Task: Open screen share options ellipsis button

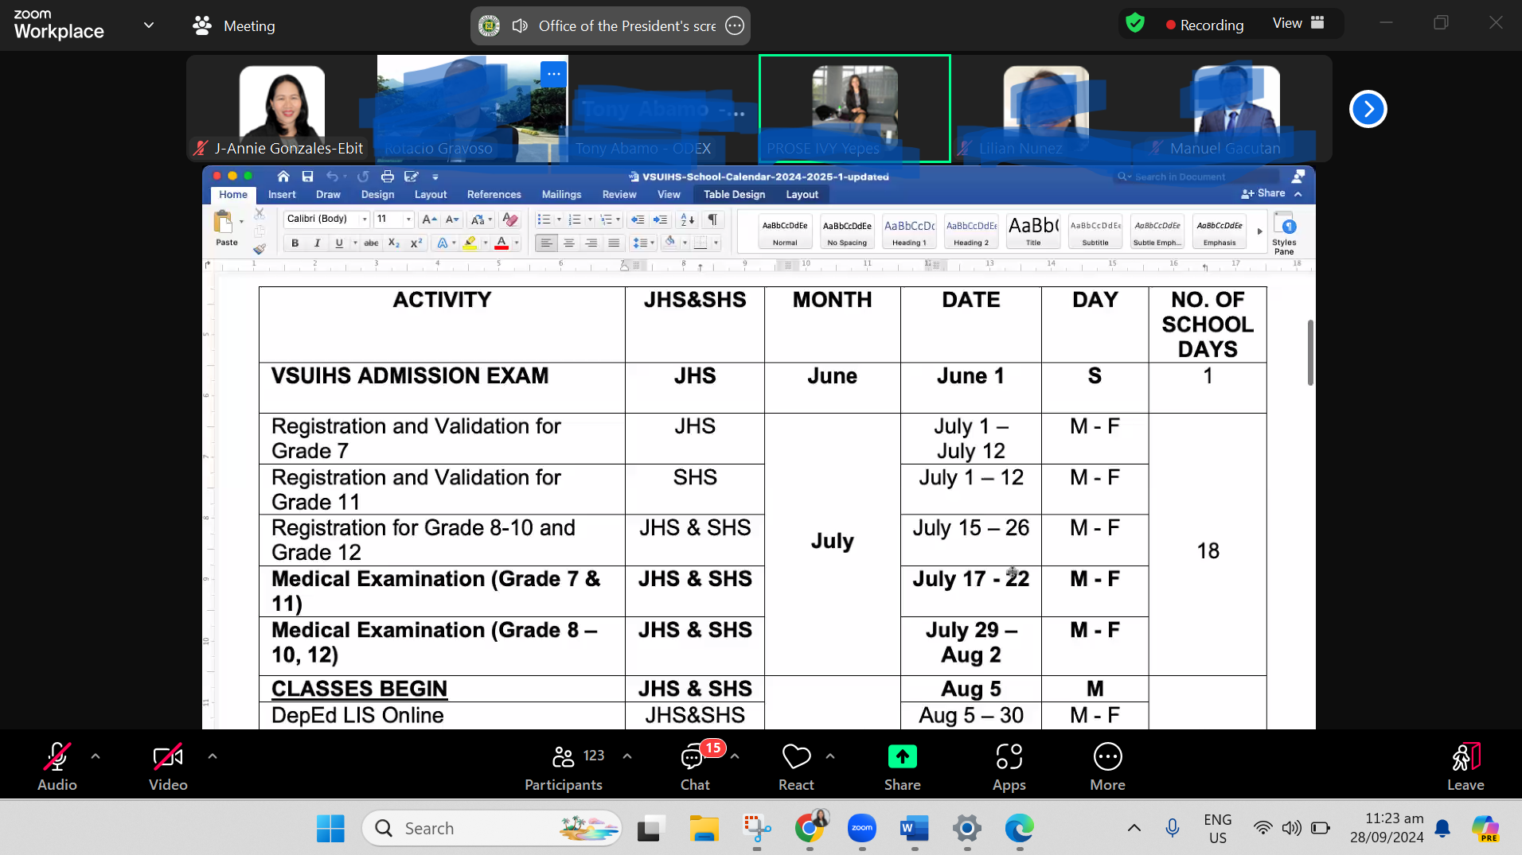Action: click(x=735, y=25)
